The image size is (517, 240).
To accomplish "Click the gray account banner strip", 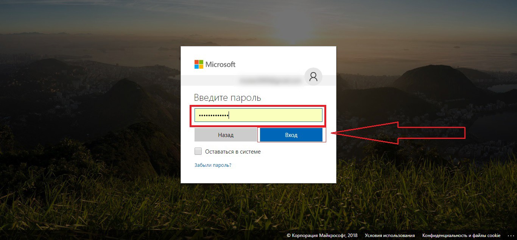I will (x=242, y=80).
